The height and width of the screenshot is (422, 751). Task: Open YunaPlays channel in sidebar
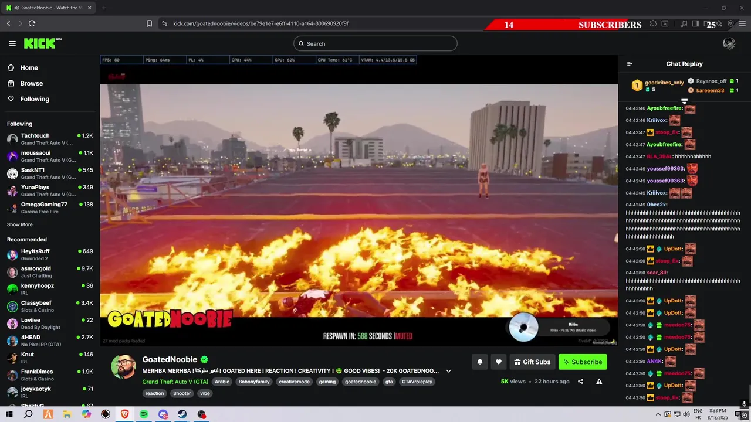coord(50,190)
